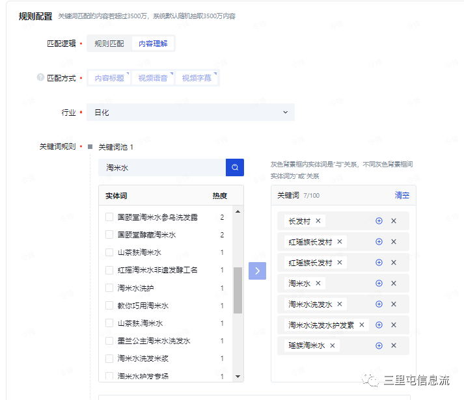This screenshot has width=464, height=400.
Task: Remove the 长发村 tag using its x
Action: [x=318, y=221]
